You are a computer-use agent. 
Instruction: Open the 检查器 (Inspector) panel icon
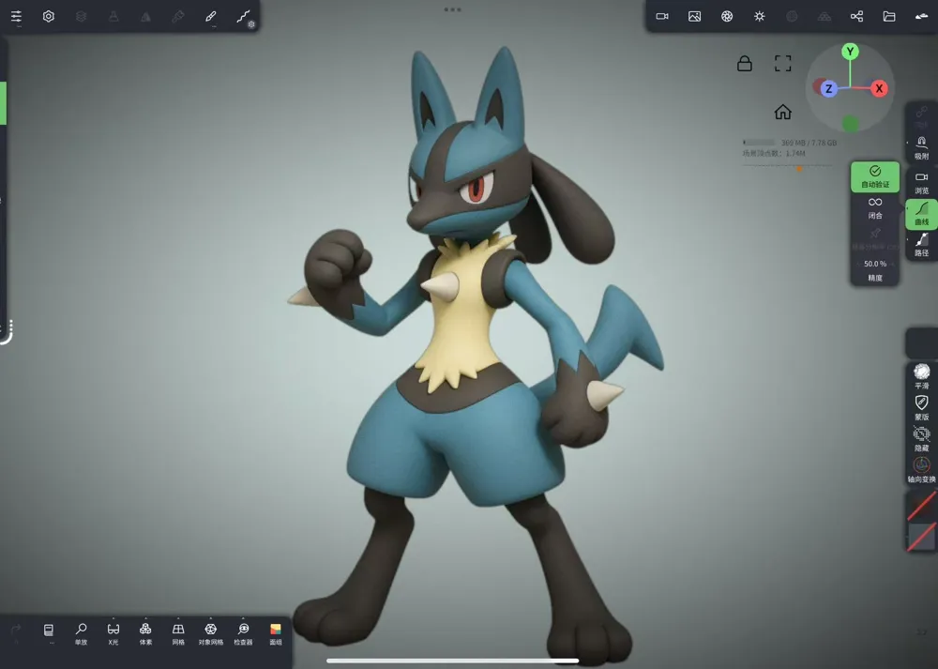pos(242,630)
